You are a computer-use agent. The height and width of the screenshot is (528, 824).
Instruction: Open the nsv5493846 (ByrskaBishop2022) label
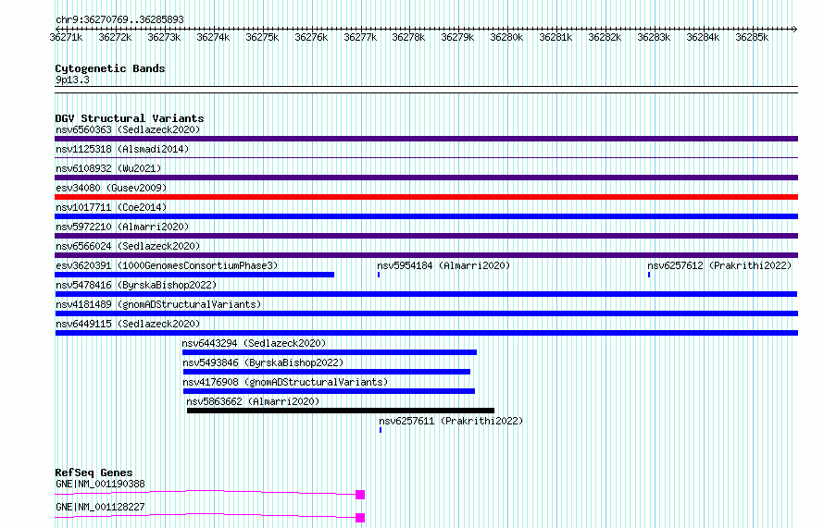click(x=263, y=362)
